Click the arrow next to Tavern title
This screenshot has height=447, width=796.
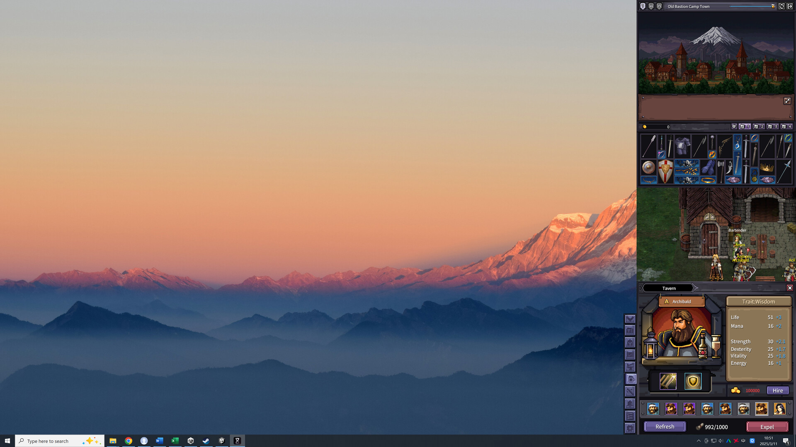click(696, 288)
